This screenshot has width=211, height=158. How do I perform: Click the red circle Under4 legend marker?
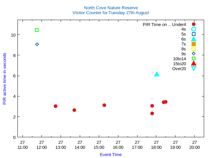(194, 24)
